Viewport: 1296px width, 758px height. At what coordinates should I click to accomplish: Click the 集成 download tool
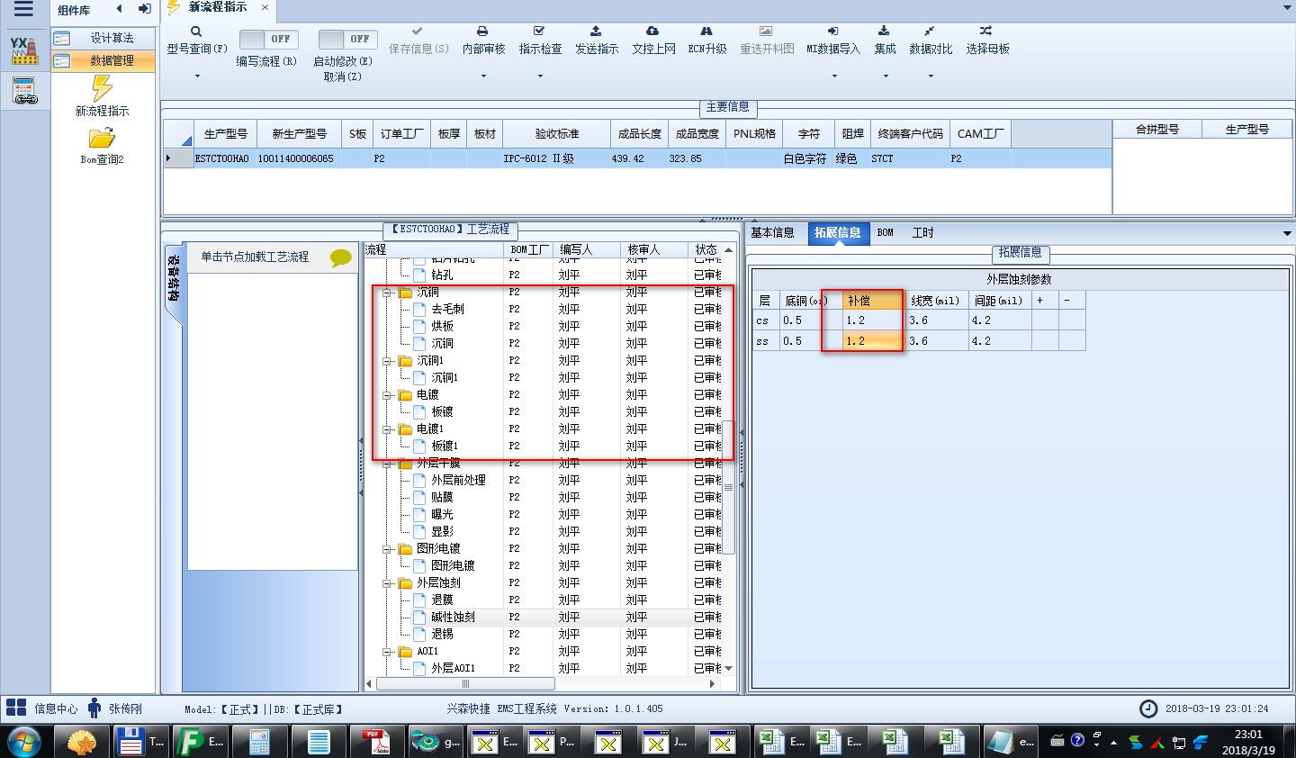coord(885,41)
